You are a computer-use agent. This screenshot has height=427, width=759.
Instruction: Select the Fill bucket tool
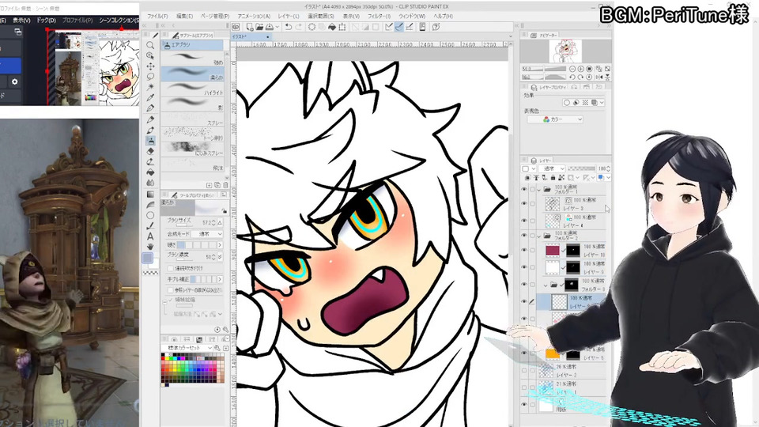pyautogui.click(x=150, y=172)
